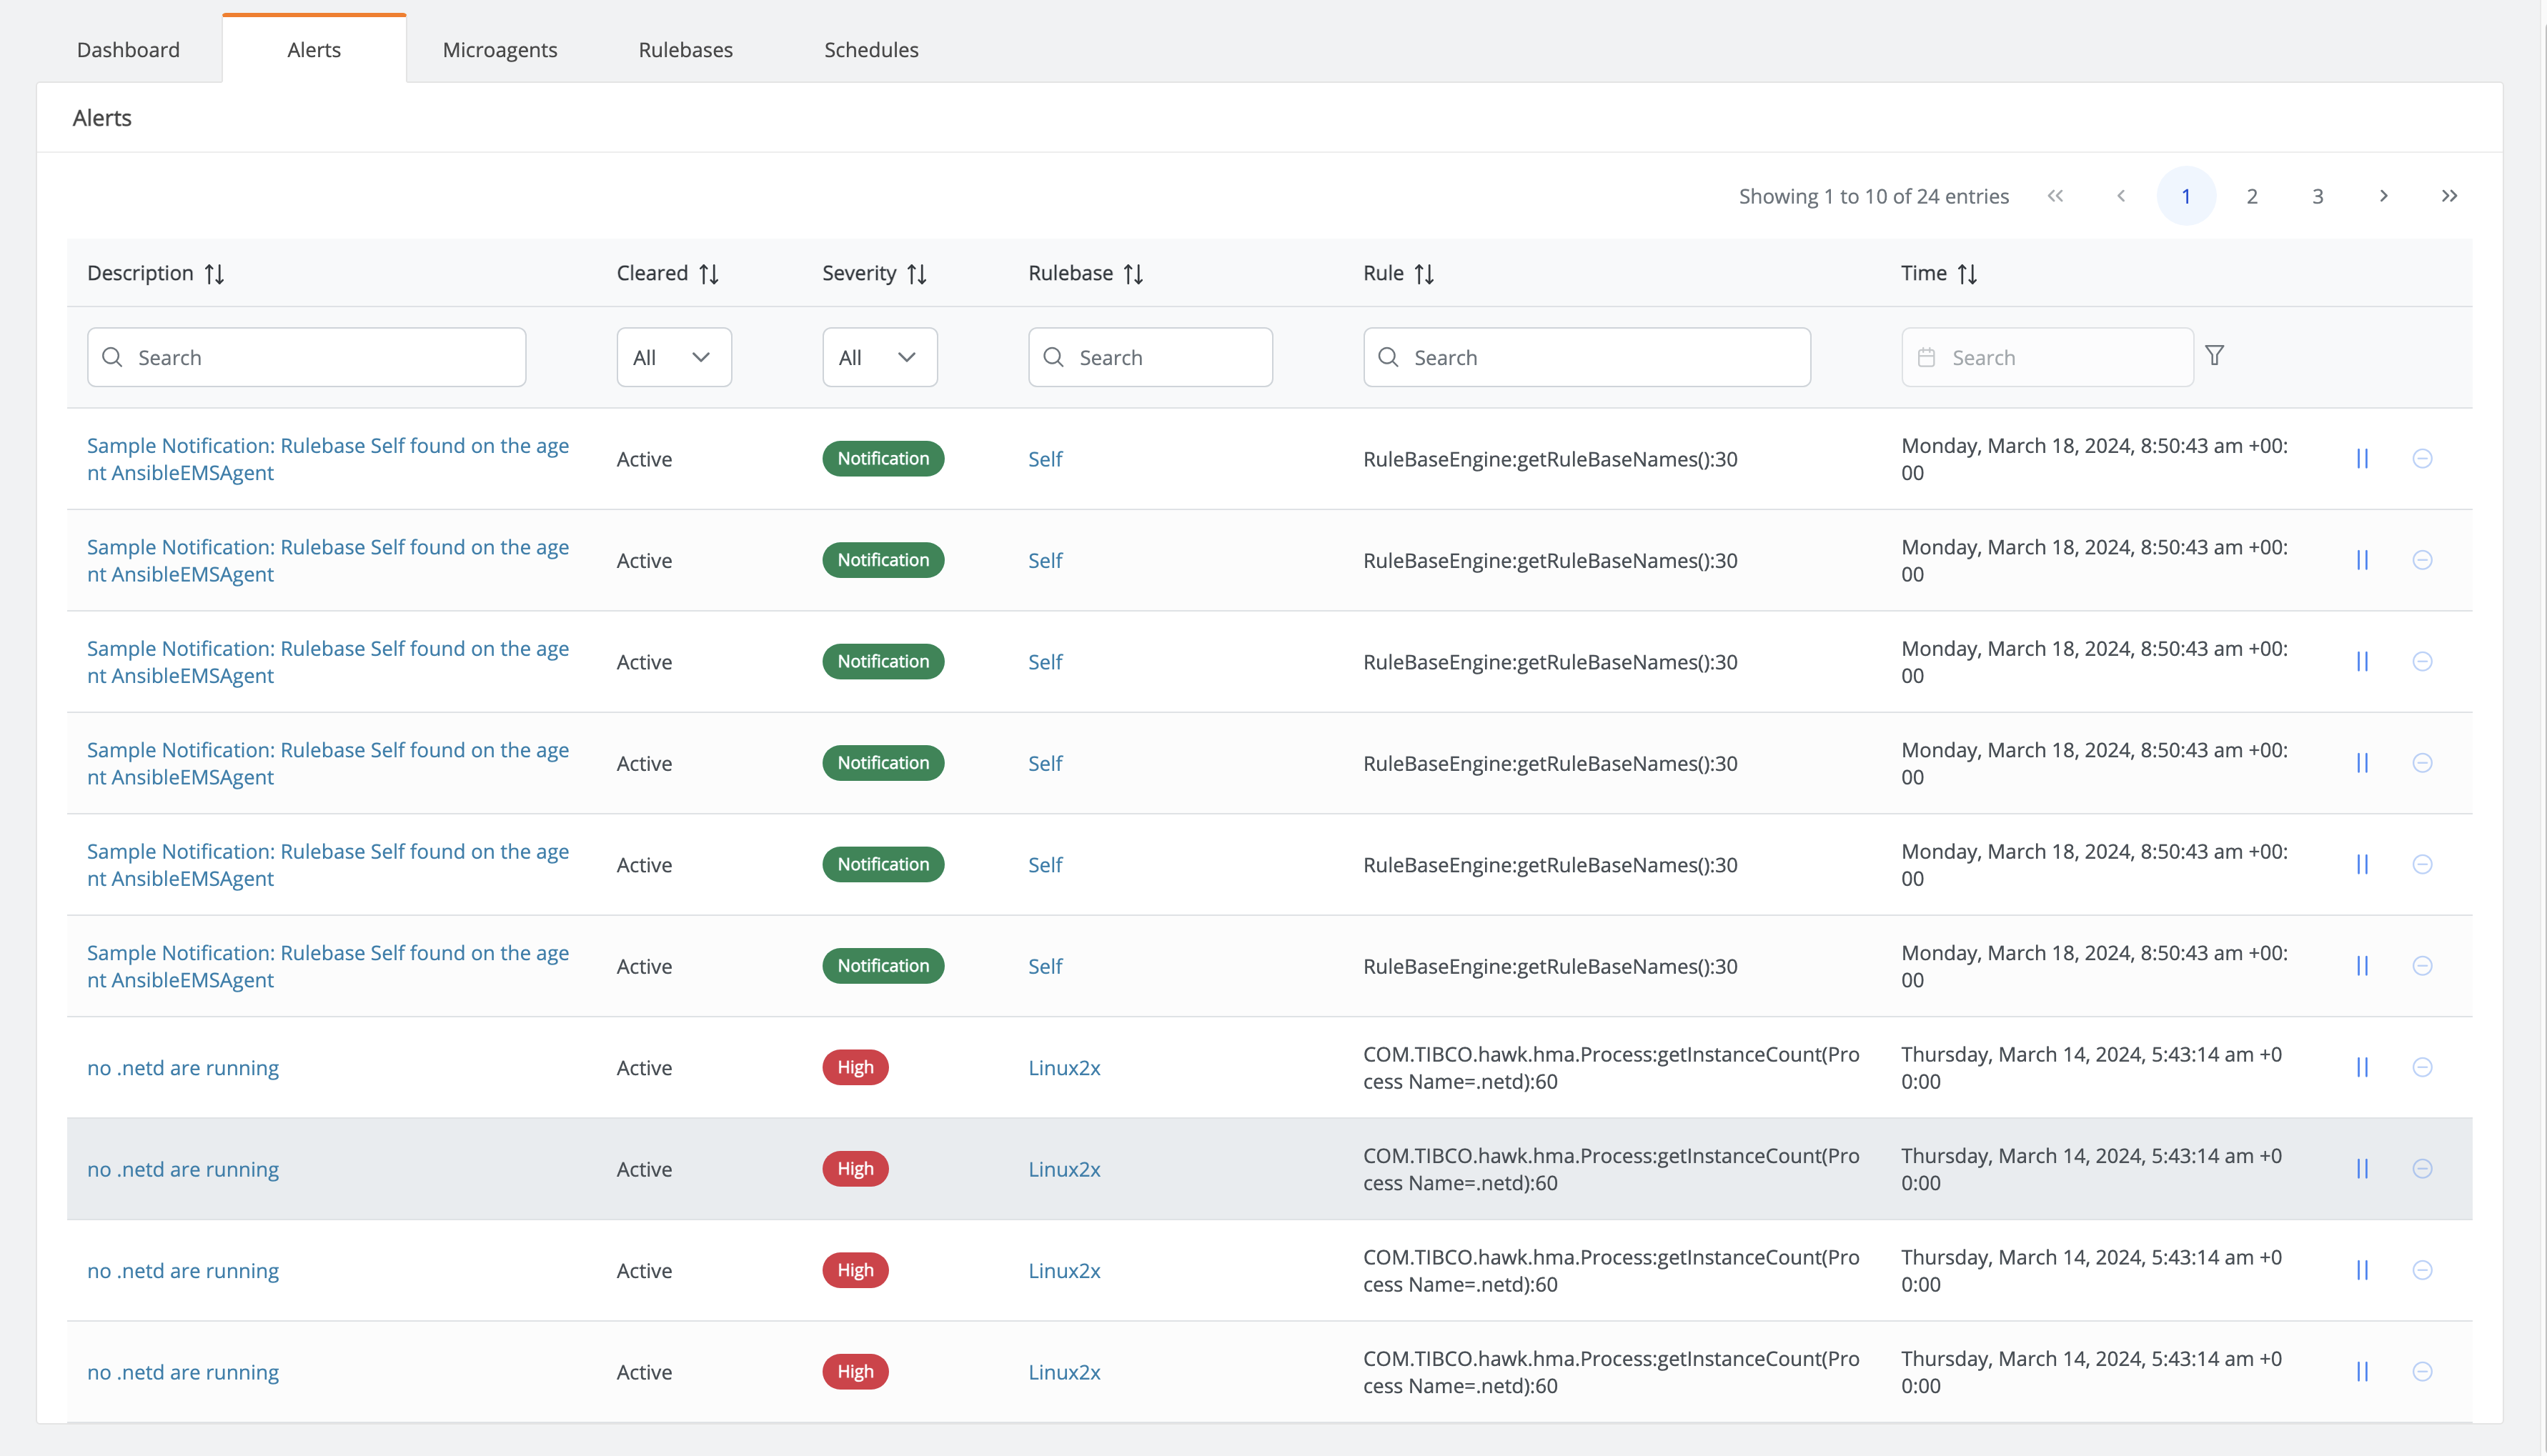Open the Microagents tab
Image resolution: width=2547 pixels, height=1456 pixels.
pyautogui.click(x=499, y=50)
